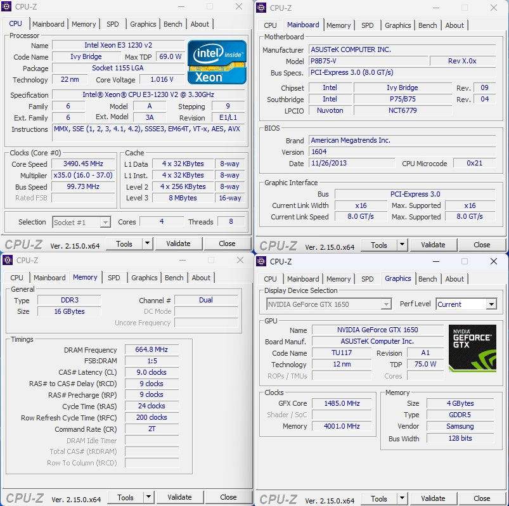
Task: Switch to SPD tab in the CPU window
Action: pyautogui.click(x=113, y=24)
